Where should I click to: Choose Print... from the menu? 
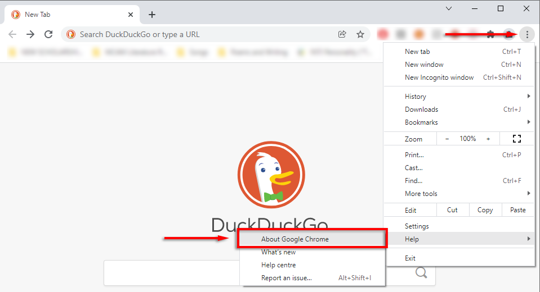point(459,155)
